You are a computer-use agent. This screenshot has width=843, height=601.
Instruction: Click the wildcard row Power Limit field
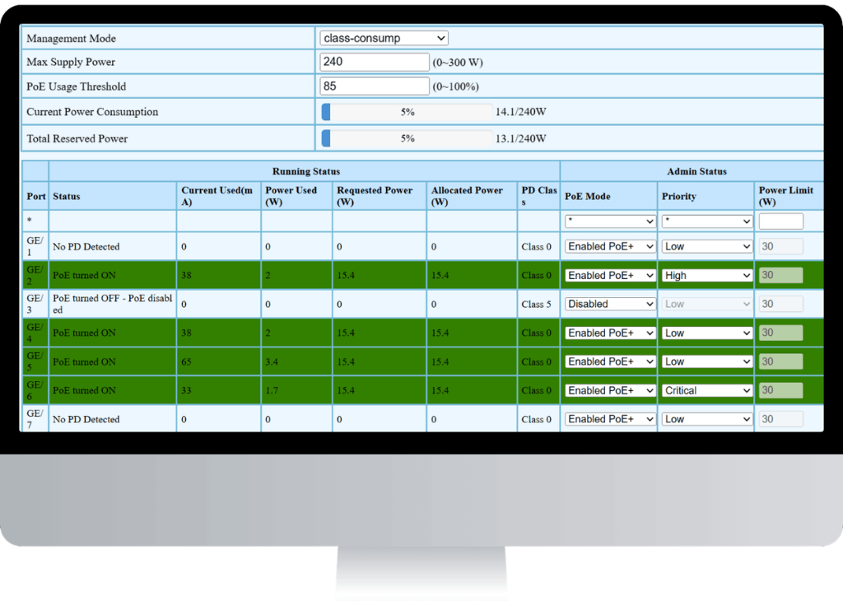(780, 221)
